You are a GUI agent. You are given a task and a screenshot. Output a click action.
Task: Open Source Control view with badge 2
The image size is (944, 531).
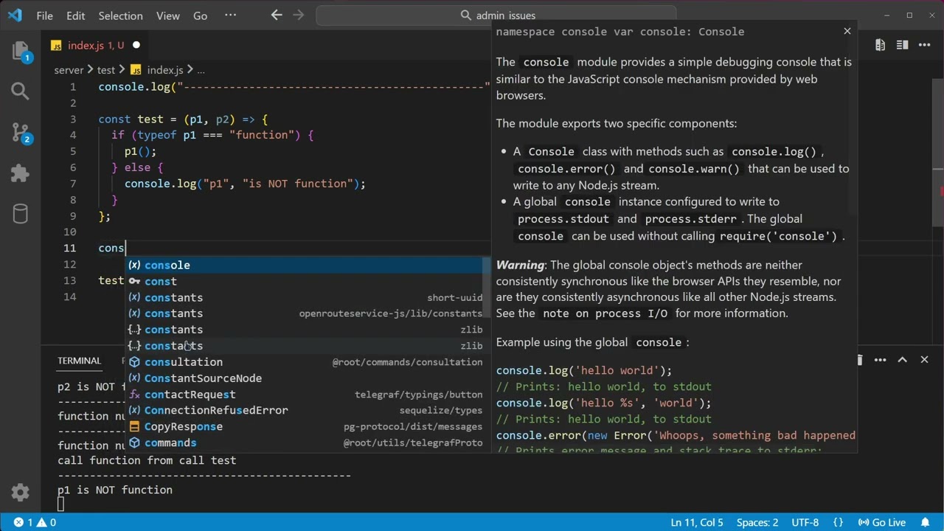point(21,133)
